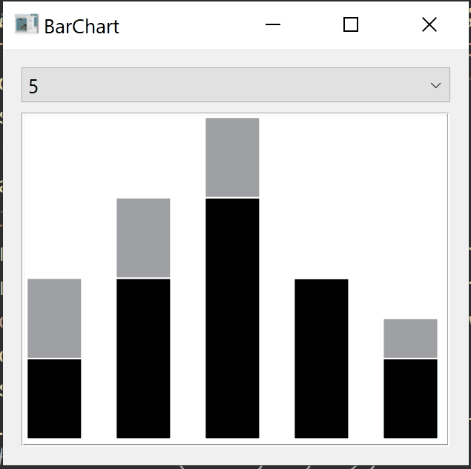
Task: Maximize the BarChart window
Action: (351, 25)
